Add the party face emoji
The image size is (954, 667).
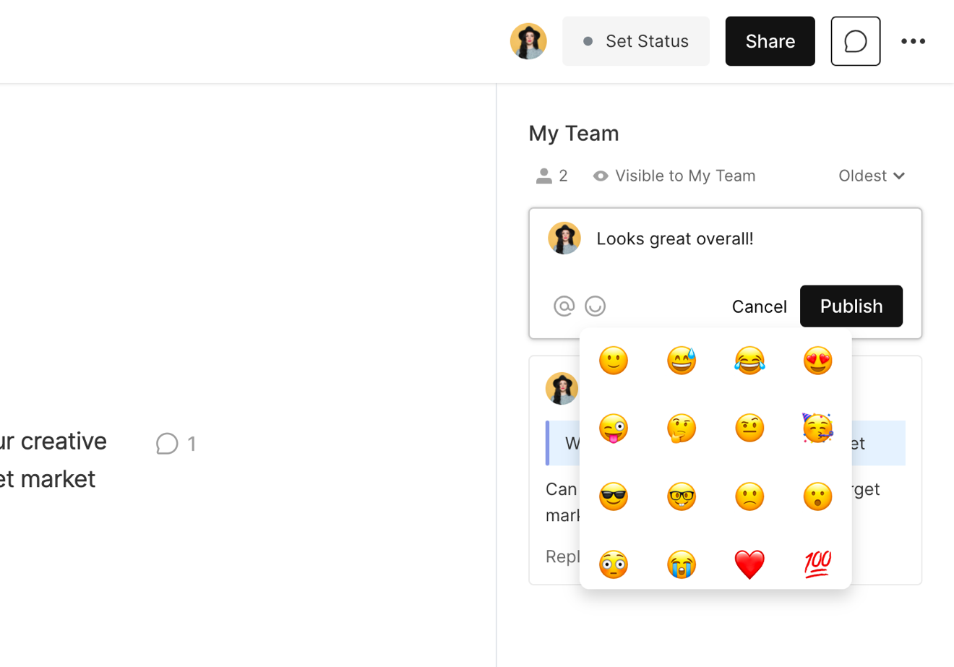(817, 429)
